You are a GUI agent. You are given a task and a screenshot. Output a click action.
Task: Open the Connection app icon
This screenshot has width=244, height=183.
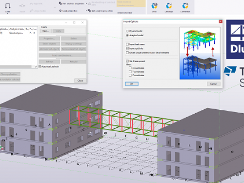pos(185,7)
